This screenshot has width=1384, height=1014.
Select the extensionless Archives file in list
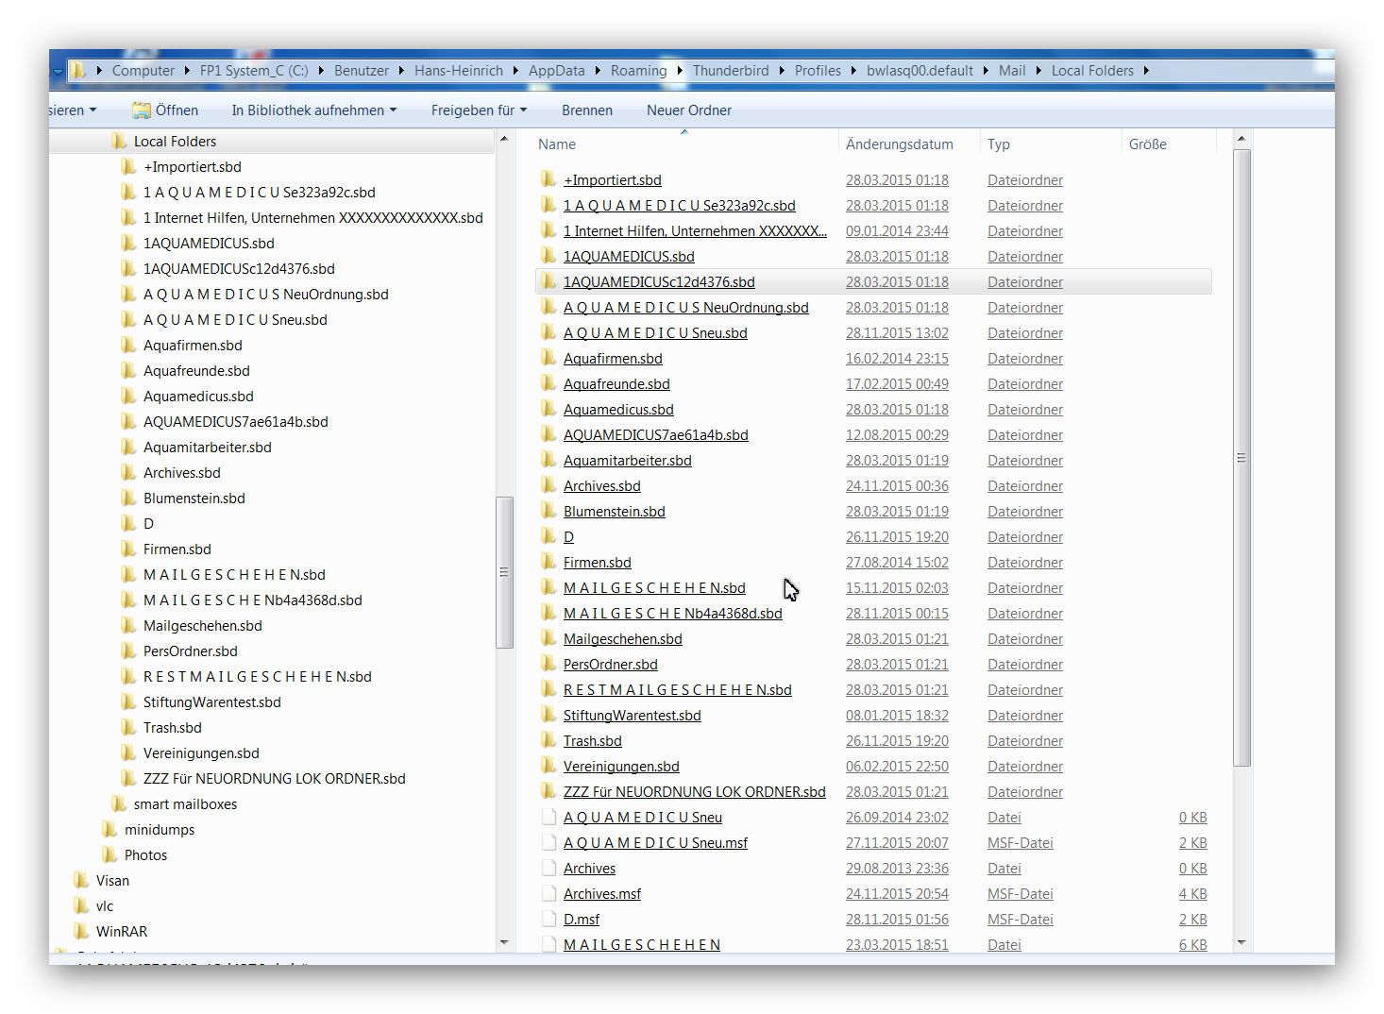(x=589, y=868)
